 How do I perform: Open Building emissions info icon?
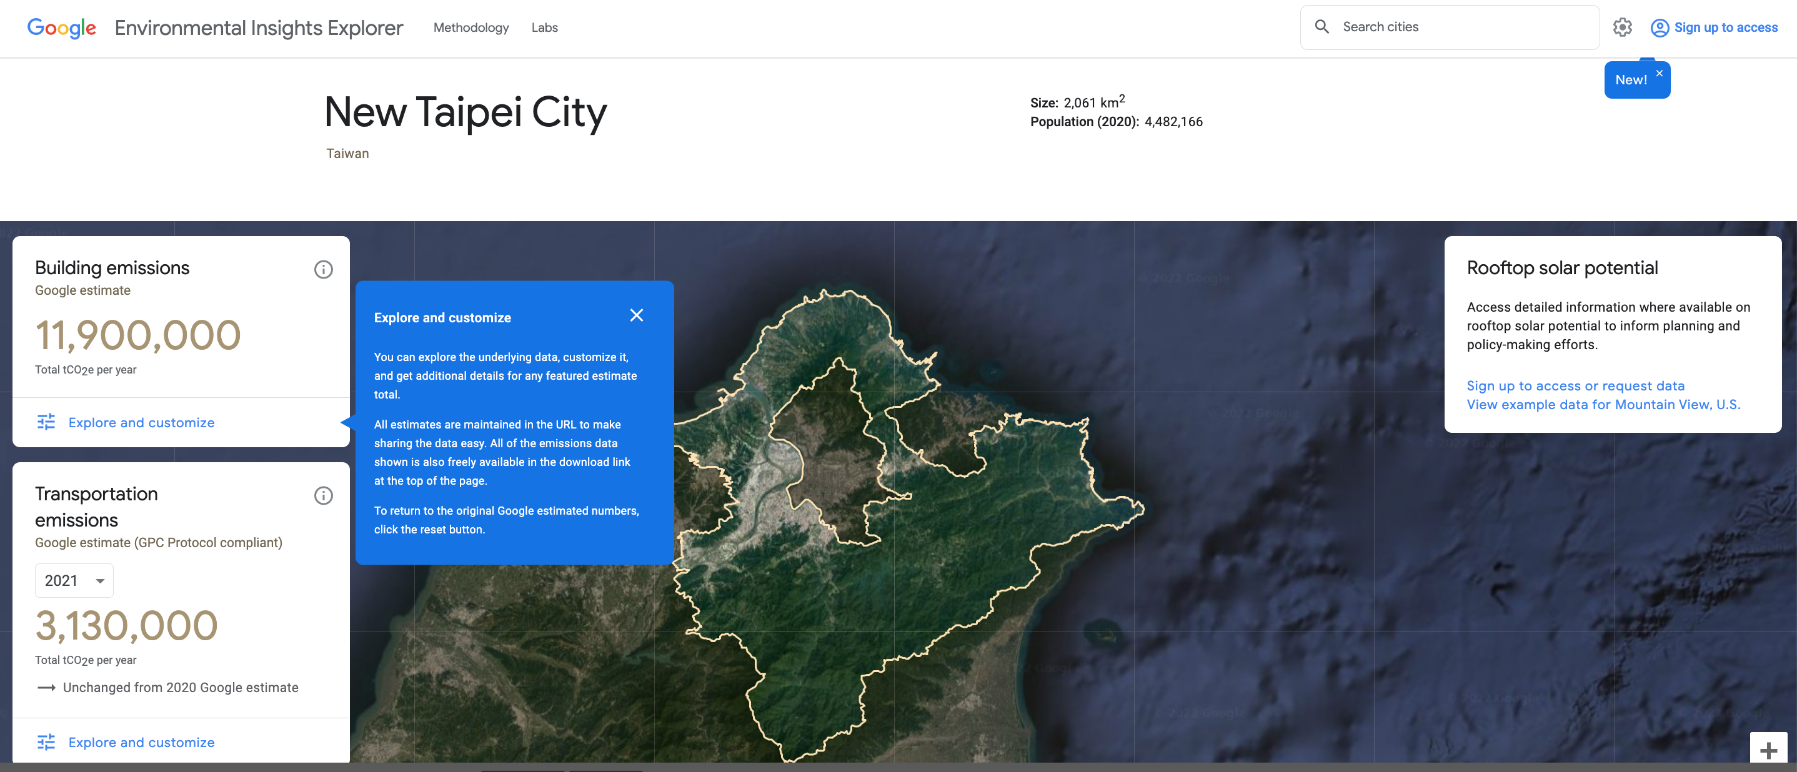click(x=323, y=270)
